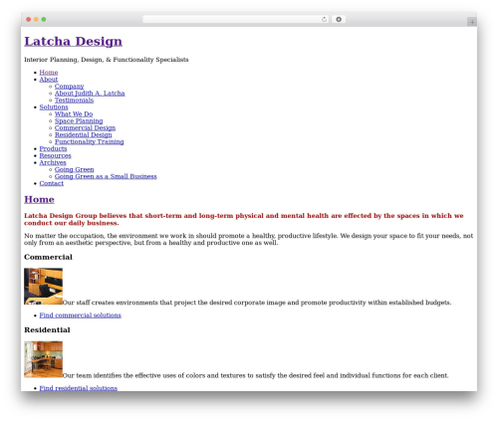Viewport: 498px width, 421px height.
Task: Open Going Green as a Small Business
Action: (106, 176)
